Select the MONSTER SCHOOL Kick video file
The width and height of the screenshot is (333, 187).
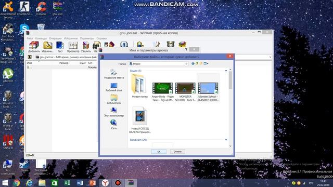185,91
